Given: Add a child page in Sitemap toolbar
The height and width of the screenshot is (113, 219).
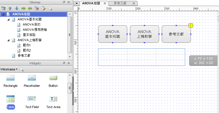Looking at the screenshot, I should (x=3, y=8).
